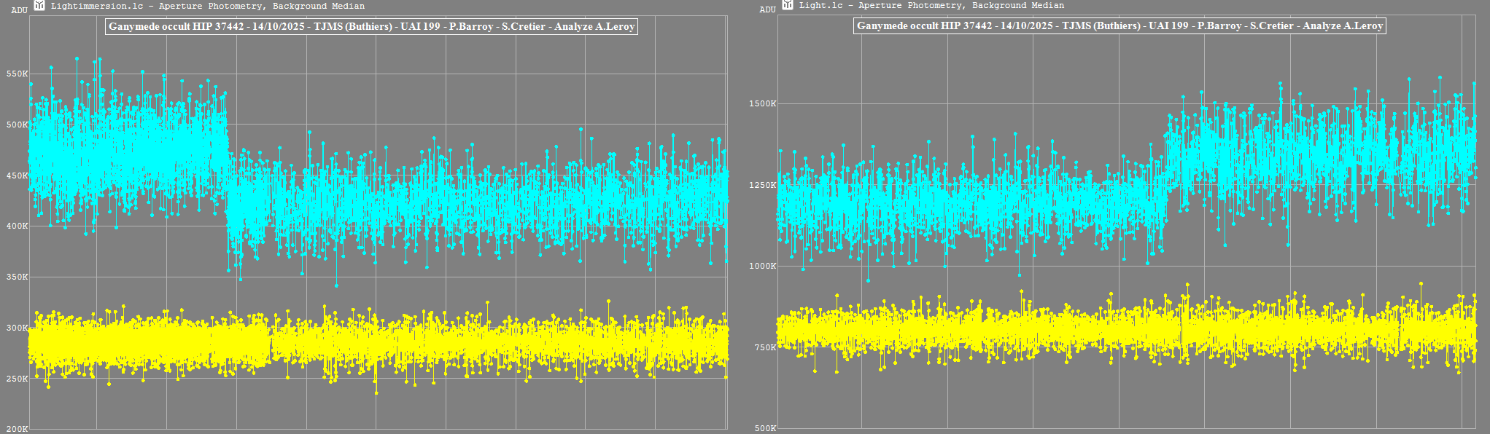The height and width of the screenshot is (434, 1490).
Task: Click the Light.lc Aperture Photometry title text
Action: click(x=931, y=5)
